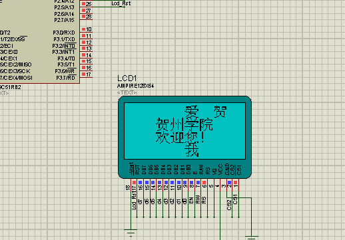Click the cyan LCD display screen
This screenshot has height=240, width=345.
[x=184, y=131]
